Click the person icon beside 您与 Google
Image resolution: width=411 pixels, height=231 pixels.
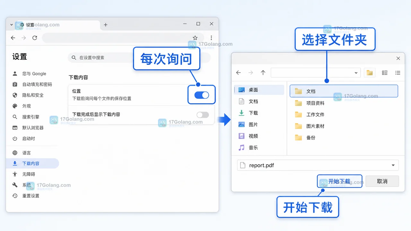[15, 74]
